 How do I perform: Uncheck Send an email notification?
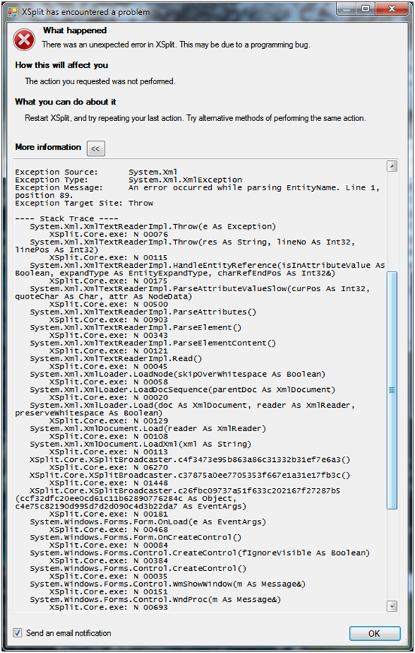coord(17,633)
